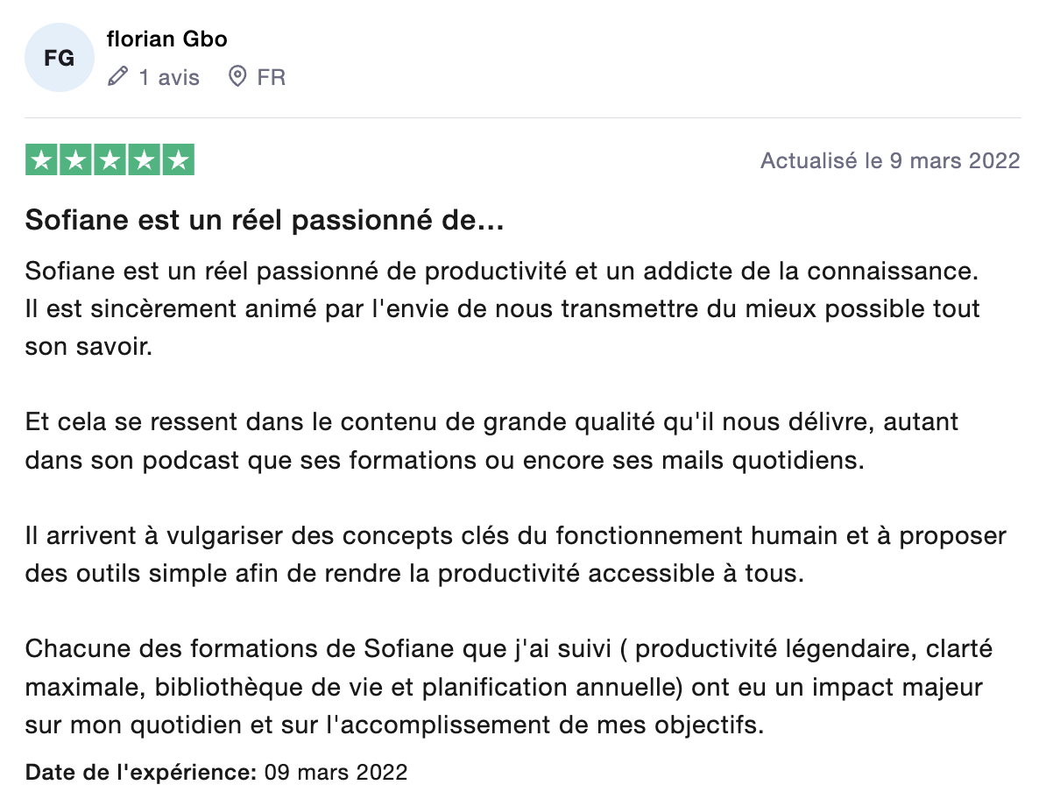Click the location pin icon
This screenshot has width=1046, height=806.
(237, 77)
